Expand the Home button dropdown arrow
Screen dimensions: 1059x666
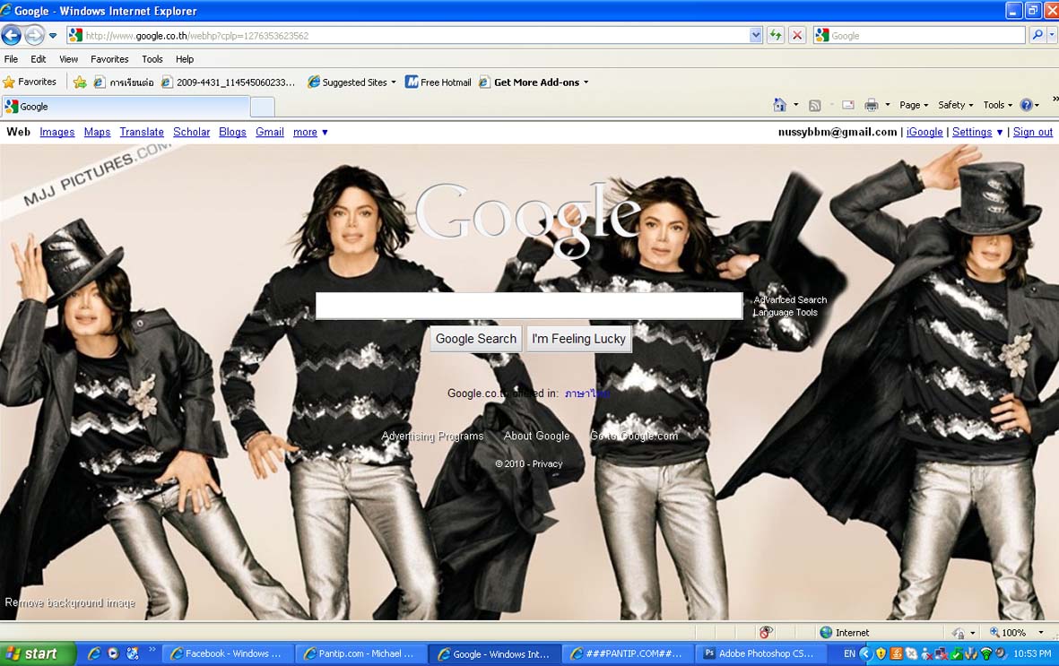[795, 105]
